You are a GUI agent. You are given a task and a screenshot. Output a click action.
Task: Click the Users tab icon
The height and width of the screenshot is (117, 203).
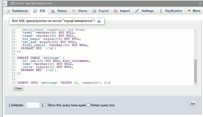click(74, 11)
